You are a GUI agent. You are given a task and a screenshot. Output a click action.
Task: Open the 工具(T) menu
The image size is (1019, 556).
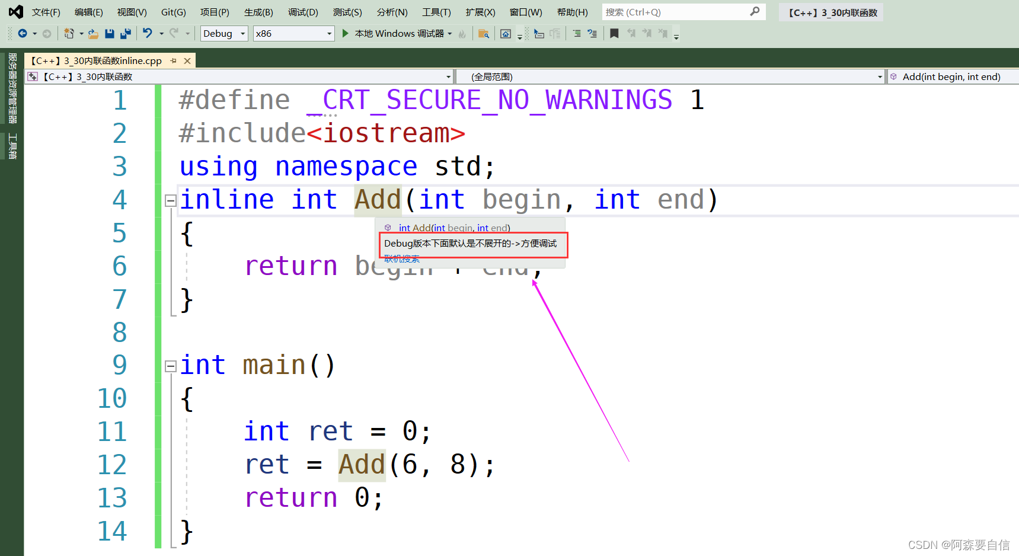[x=436, y=12]
